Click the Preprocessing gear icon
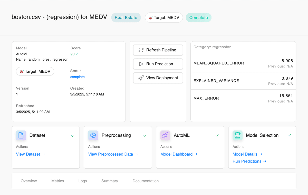The image size is (308, 195). pos(93,135)
